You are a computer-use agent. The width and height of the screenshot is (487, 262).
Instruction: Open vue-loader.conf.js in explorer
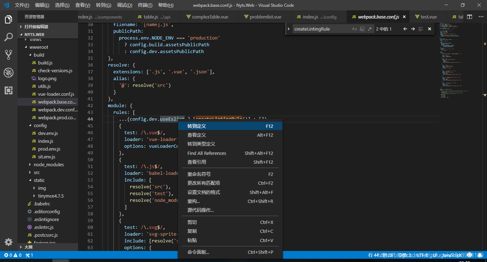tap(56, 94)
